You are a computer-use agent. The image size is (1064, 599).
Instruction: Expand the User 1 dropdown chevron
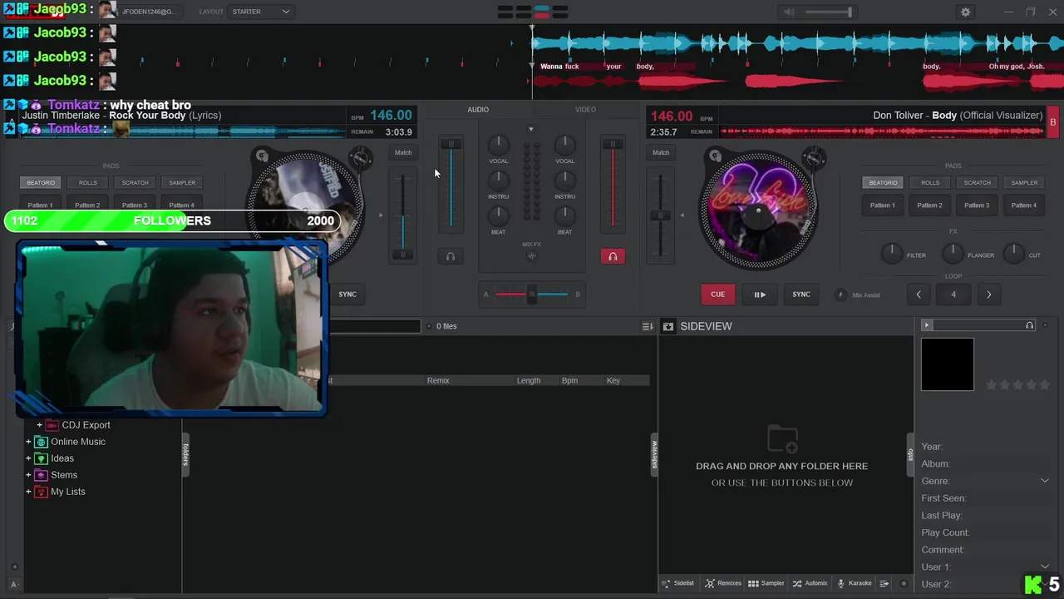tap(1045, 567)
